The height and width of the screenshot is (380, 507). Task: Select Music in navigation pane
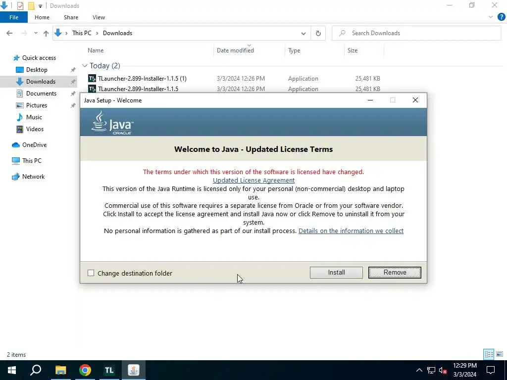coord(34,117)
